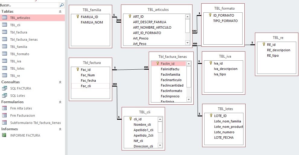Viewport: 299px width, 155px height.
Task: Click the Tbl_factura_lienas list scroll up arrow
Action: pos(189,64)
